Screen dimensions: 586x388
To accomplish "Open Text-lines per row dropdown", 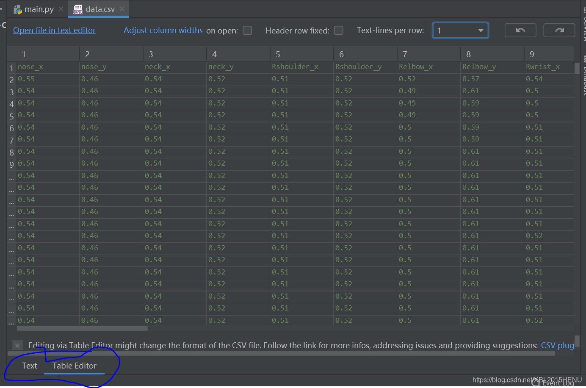I will [x=460, y=30].
